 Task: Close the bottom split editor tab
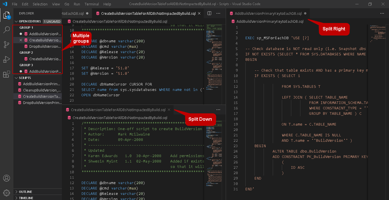tap(169, 110)
